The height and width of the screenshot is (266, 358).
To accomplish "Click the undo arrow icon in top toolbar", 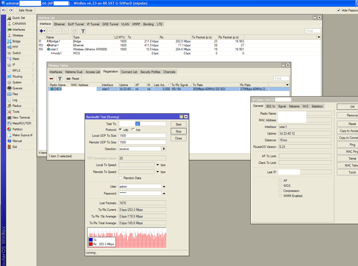I will [4, 10].
